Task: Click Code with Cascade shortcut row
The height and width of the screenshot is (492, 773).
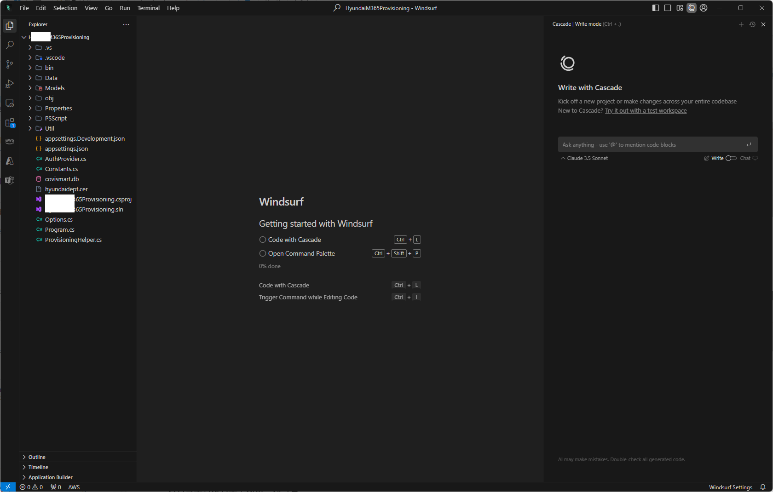Action: click(x=340, y=285)
